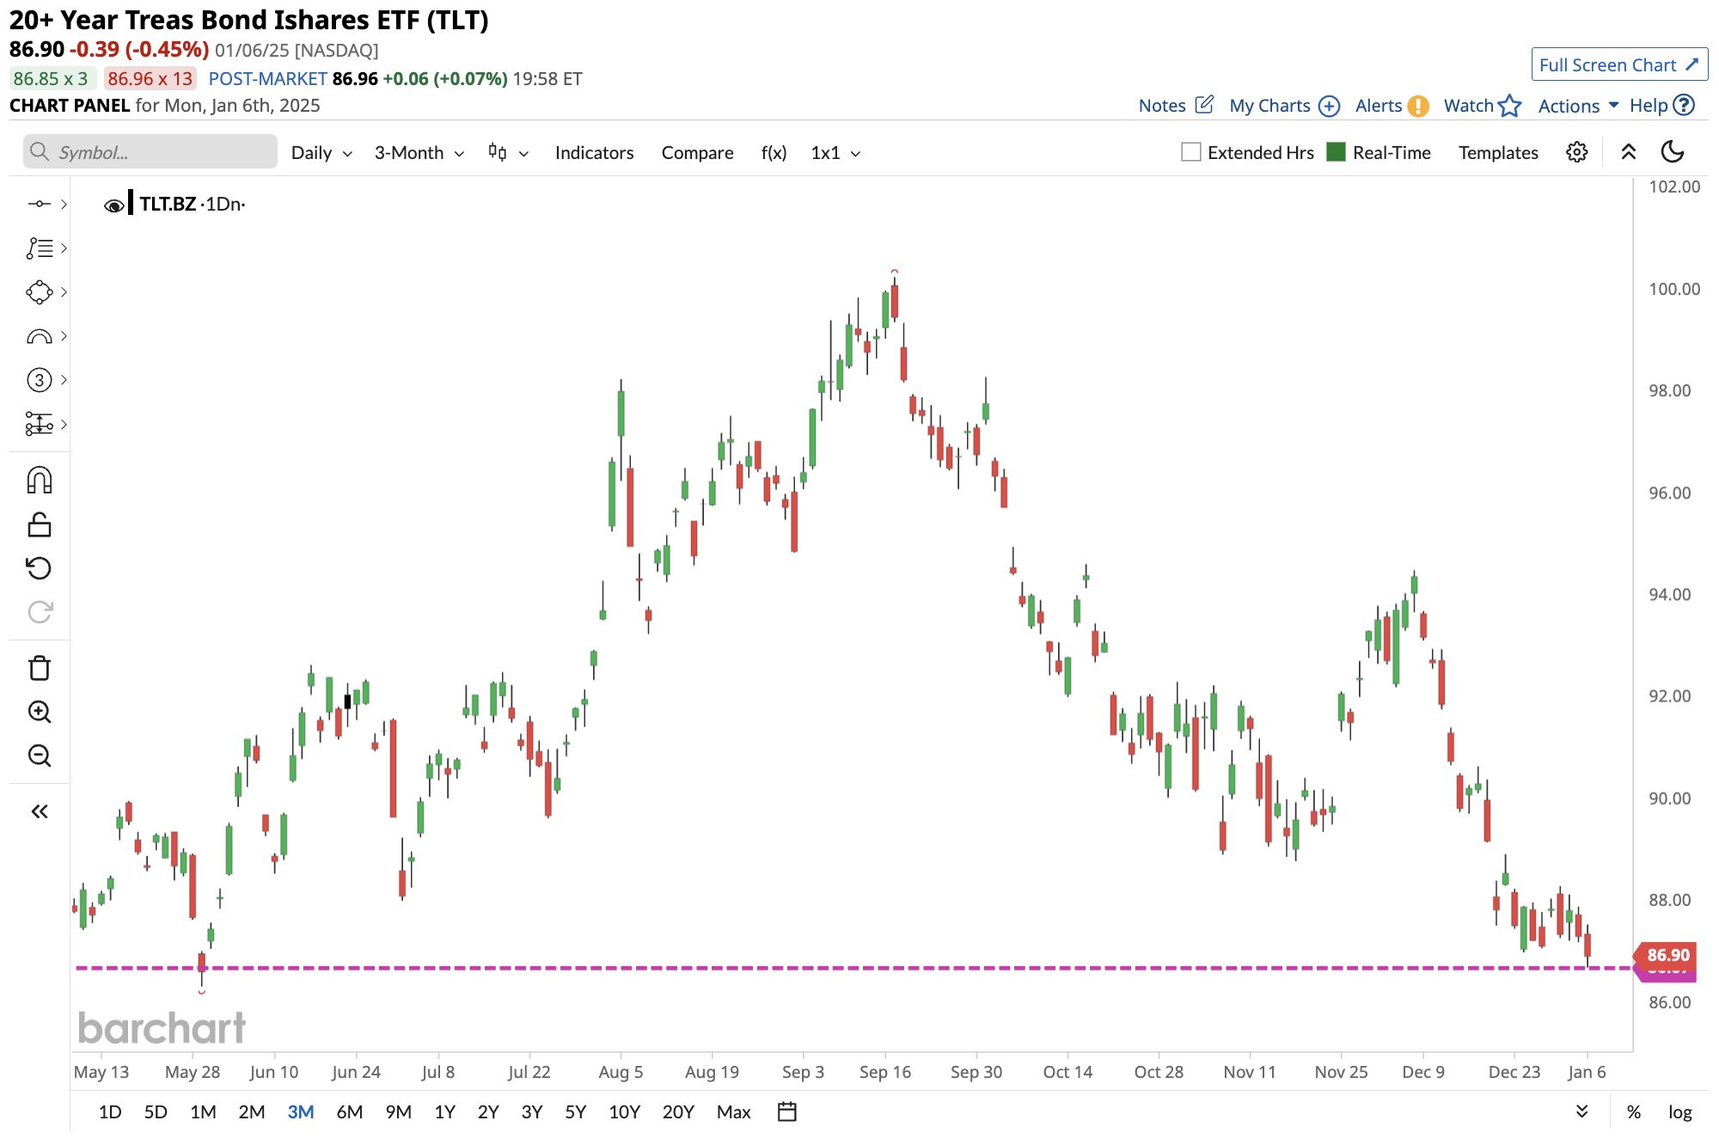Expand trend line tool submenu arrow
Image resolution: width=1719 pixels, height=1145 pixels.
tap(64, 204)
